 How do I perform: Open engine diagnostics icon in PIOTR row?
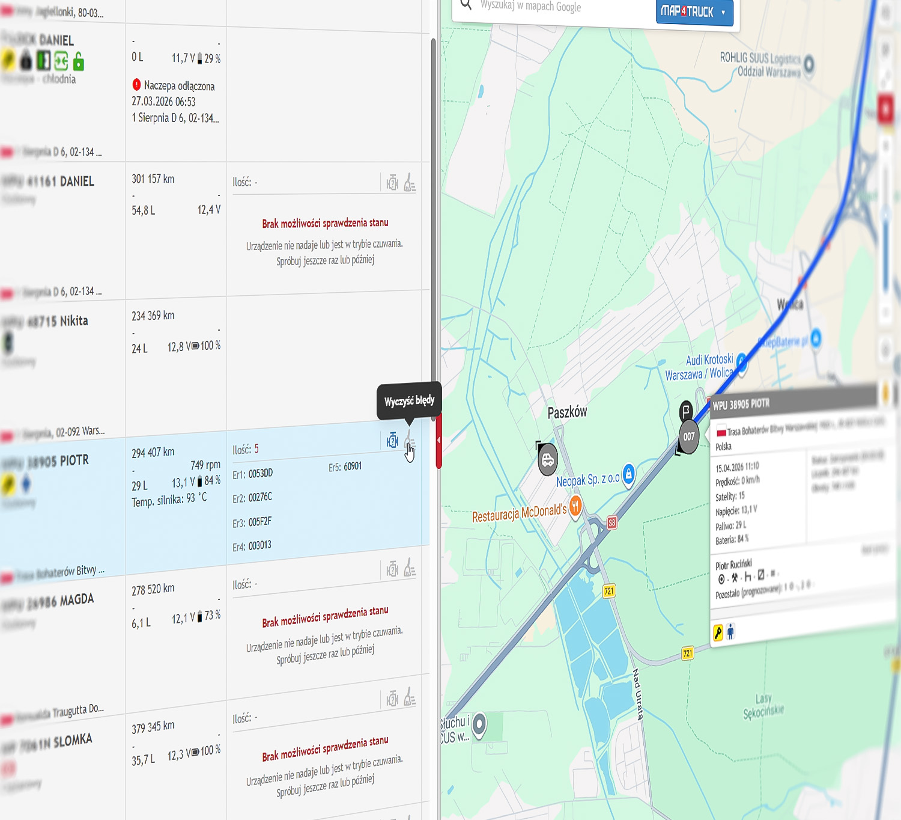pyautogui.click(x=392, y=441)
